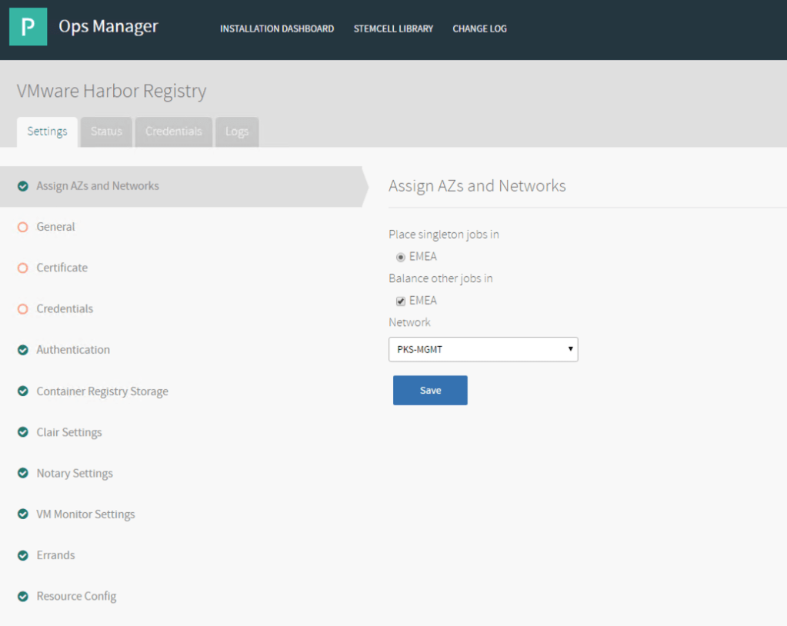The image size is (787, 626).
Task: Toggle EMEA checkbox for balancing other jobs
Action: (x=401, y=301)
